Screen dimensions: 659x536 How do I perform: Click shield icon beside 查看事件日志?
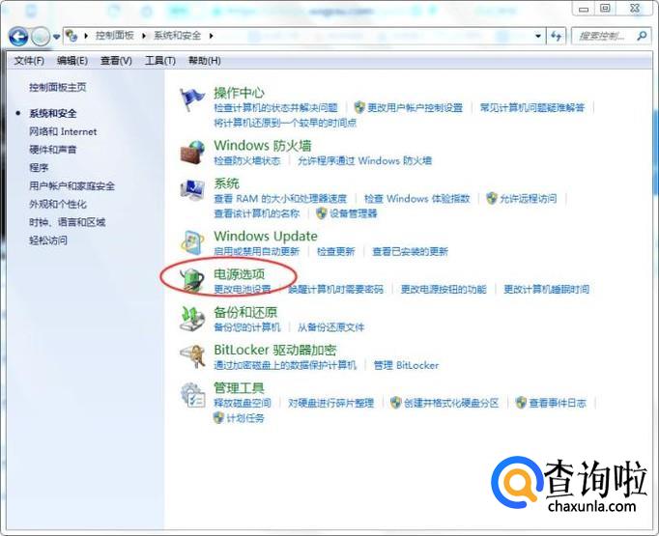coord(521,403)
